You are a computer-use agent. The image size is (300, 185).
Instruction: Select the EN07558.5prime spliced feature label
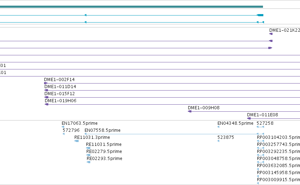[x=103, y=130]
